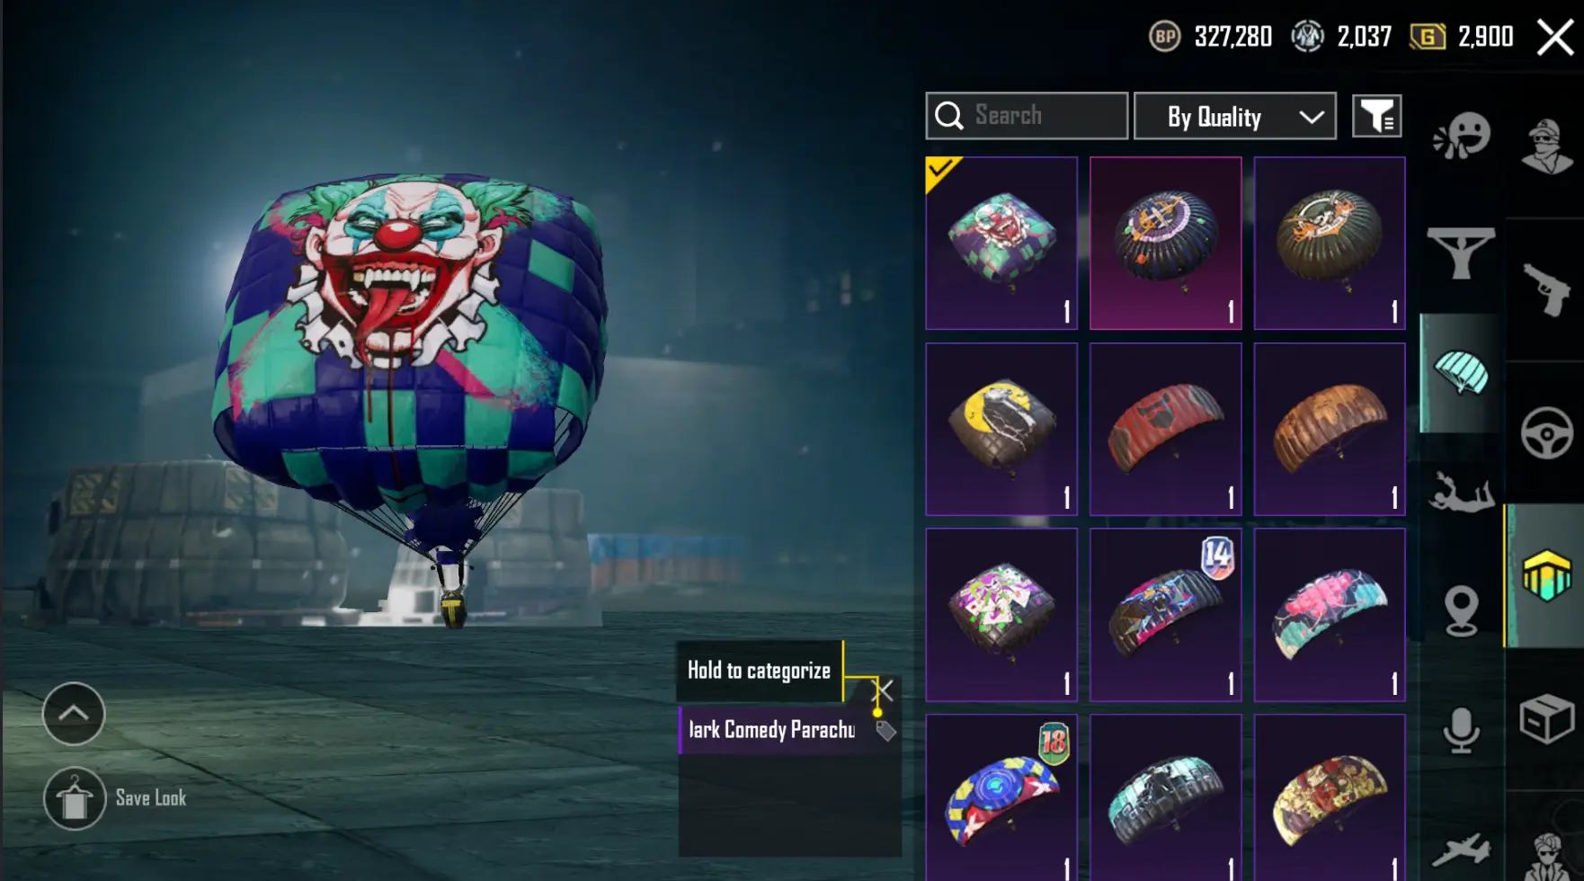The image size is (1584, 881).
Task: Click the tag icon beside parachute name
Action: pyautogui.click(x=885, y=731)
